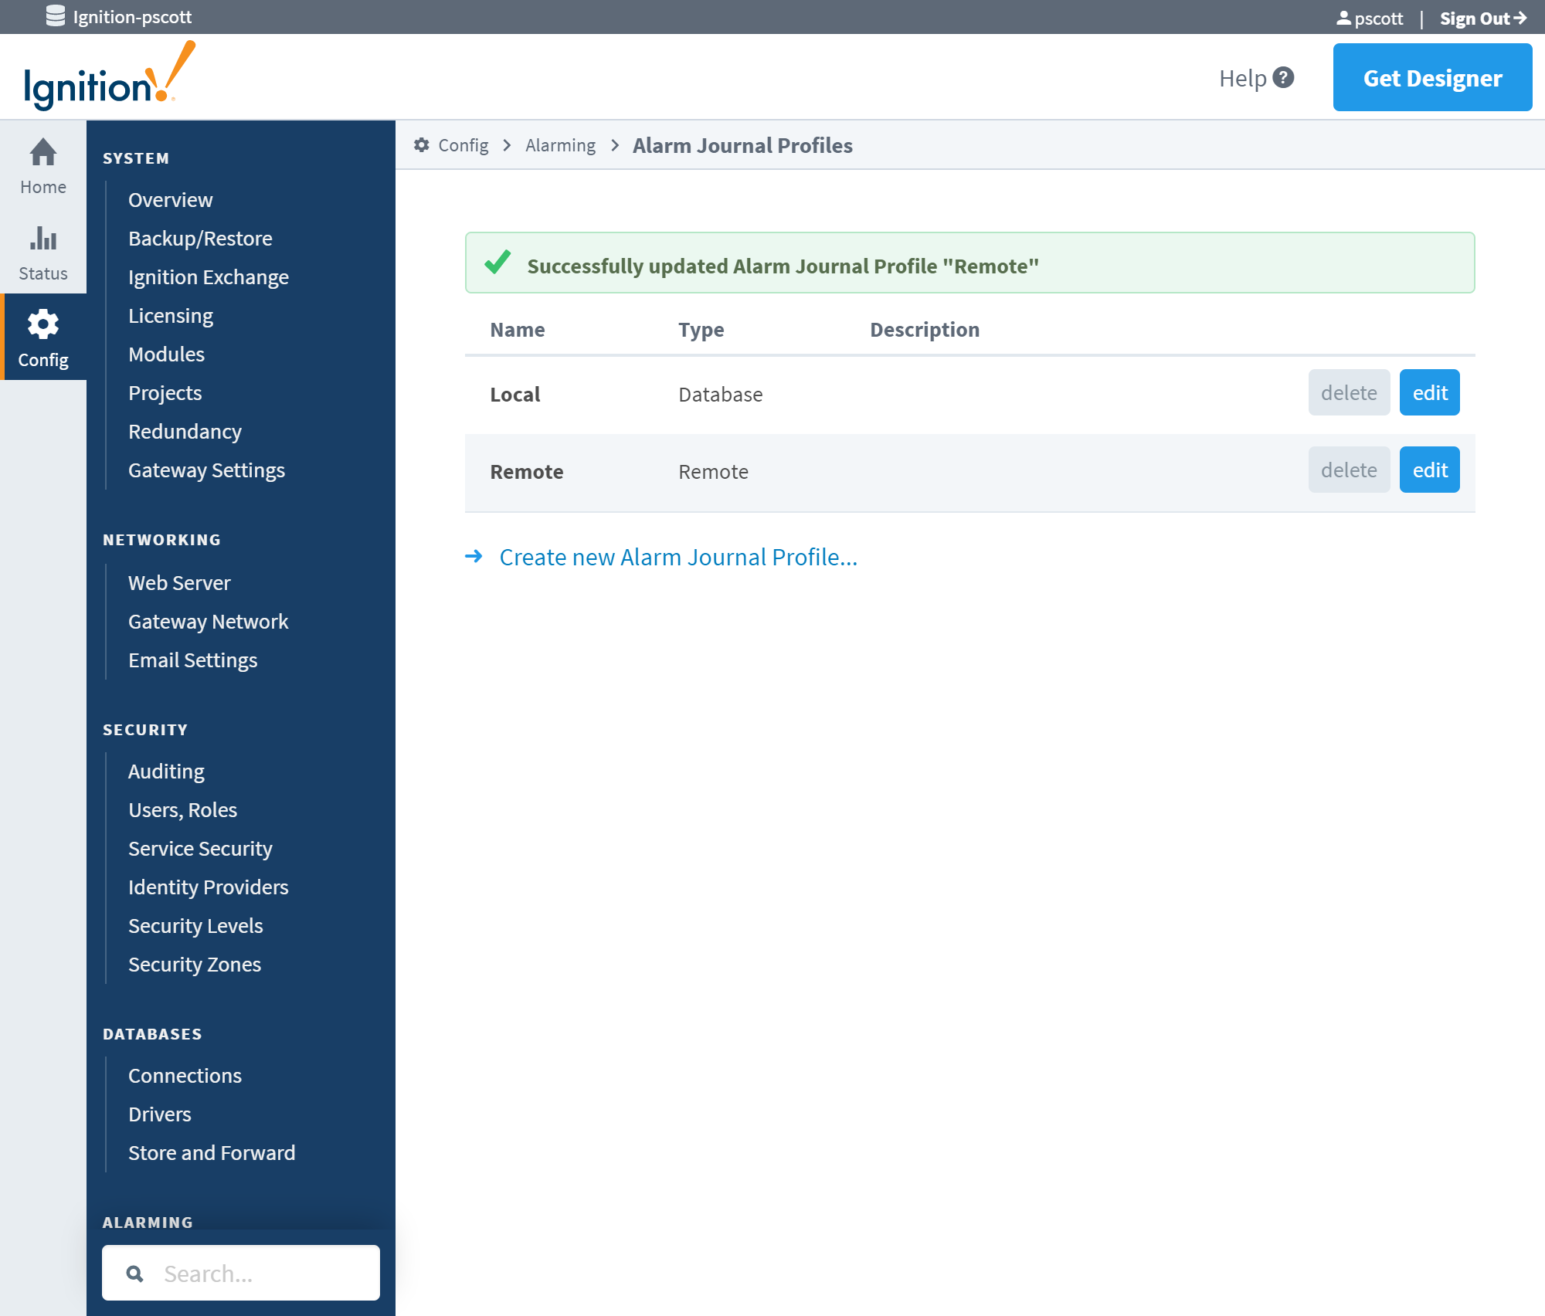The image size is (1545, 1316).
Task: Select the Config gear icon in sidebar
Action: click(x=43, y=324)
